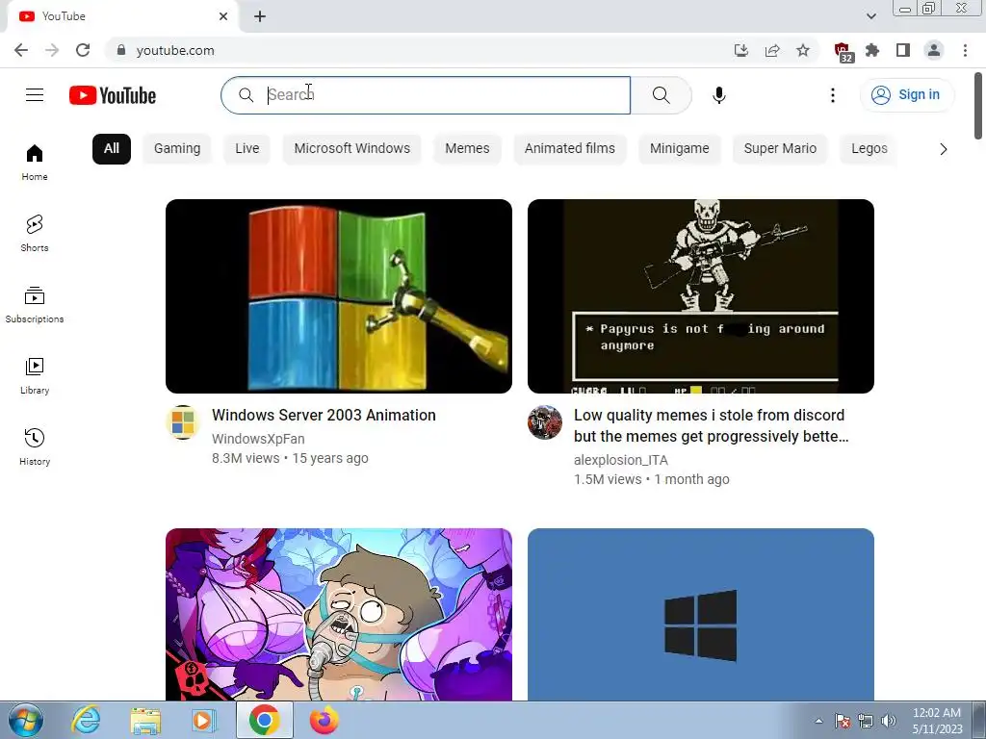This screenshot has height=739, width=986.
Task: Open YouTube settings three-dot menu
Action: point(833,95)
